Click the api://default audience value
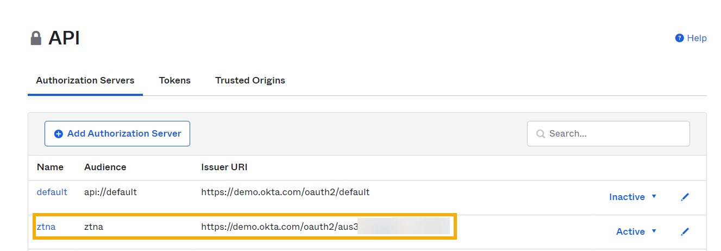This screenshot has height=251, width=721. [x=110, y=192]
